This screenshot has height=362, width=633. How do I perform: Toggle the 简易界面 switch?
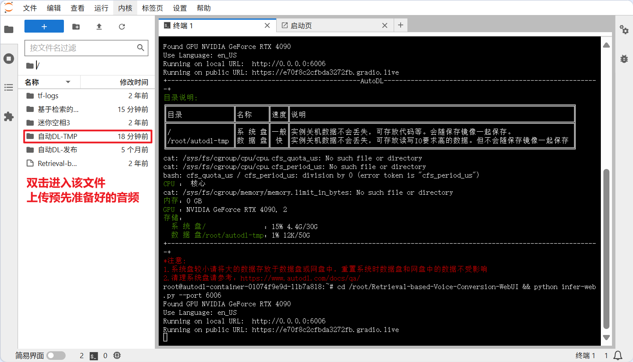click(x=56, y=356)
